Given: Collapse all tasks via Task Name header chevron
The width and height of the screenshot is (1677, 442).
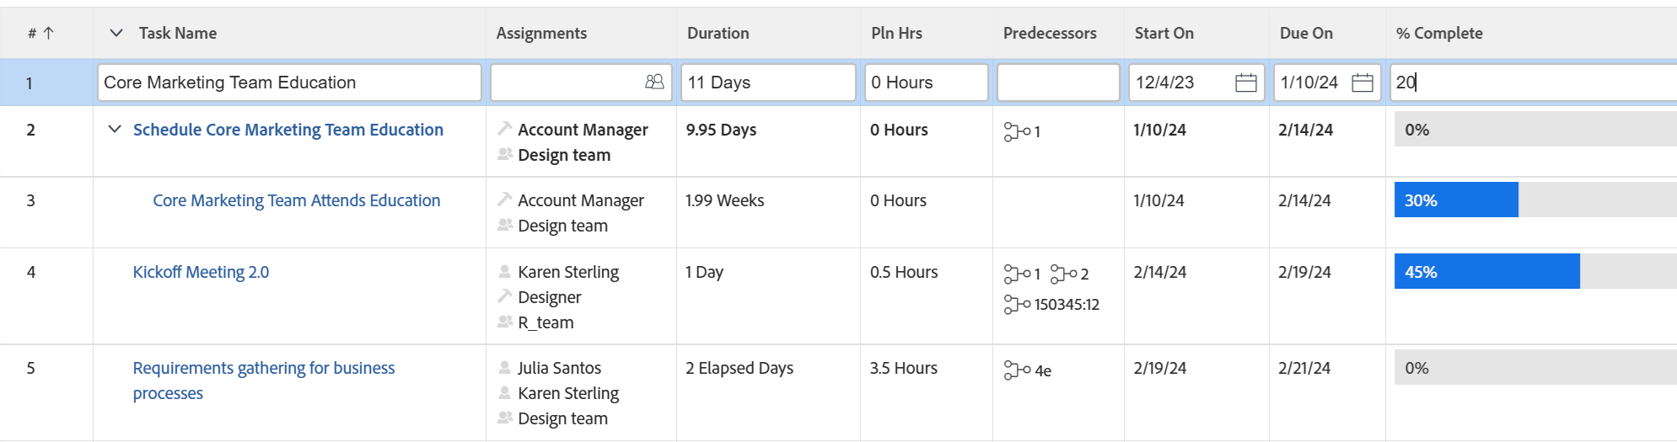Looking at the screenshot, I should (x=116, y=33).
